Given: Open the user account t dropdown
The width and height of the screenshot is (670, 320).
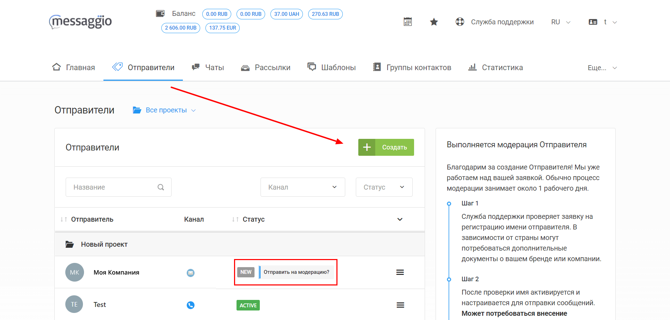Looking at the screenshot, I should tap(610, 22).
